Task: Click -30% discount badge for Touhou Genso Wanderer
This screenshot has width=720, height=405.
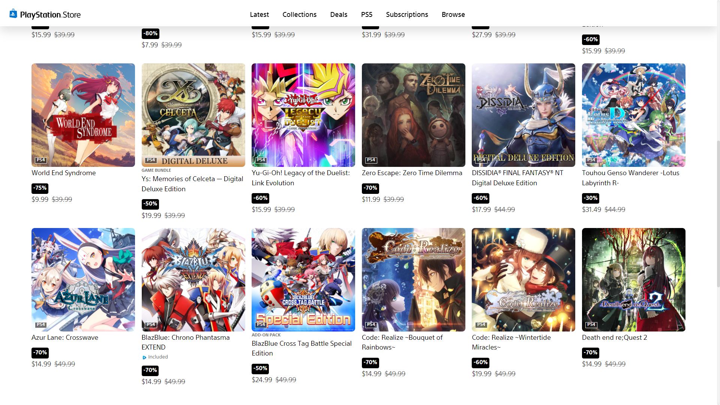Action: 591,198
